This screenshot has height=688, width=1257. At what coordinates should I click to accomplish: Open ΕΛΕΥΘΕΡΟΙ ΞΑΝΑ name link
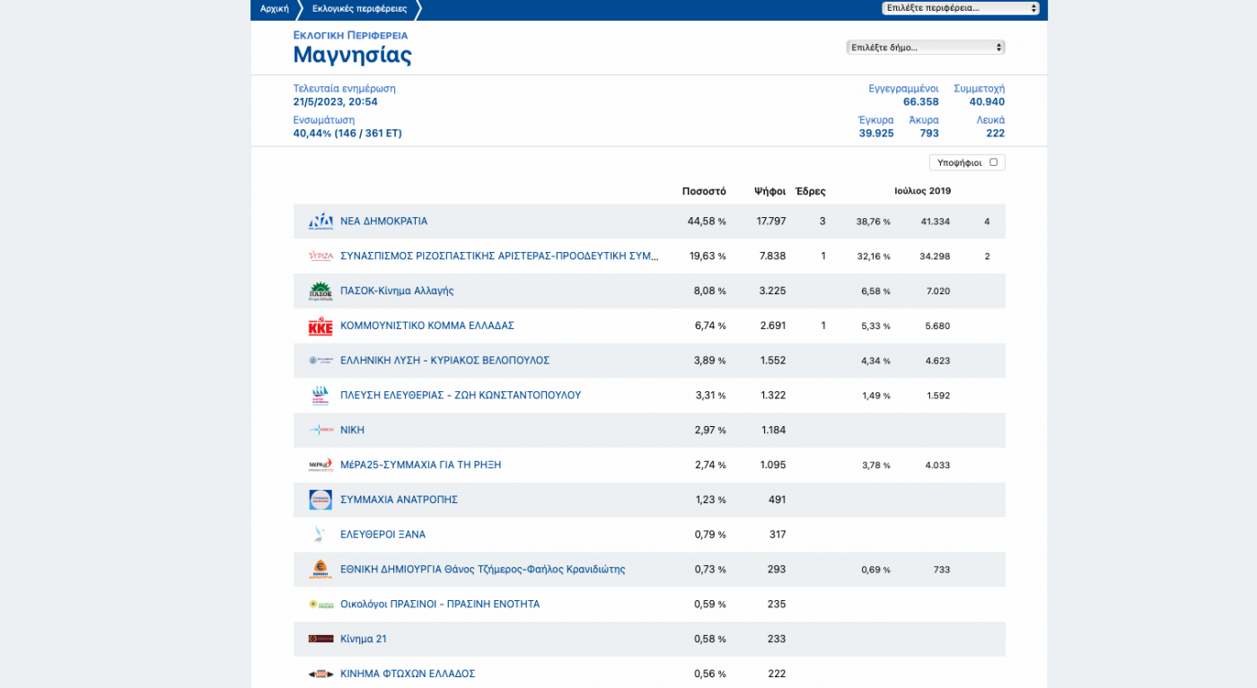tap(382, 535)
